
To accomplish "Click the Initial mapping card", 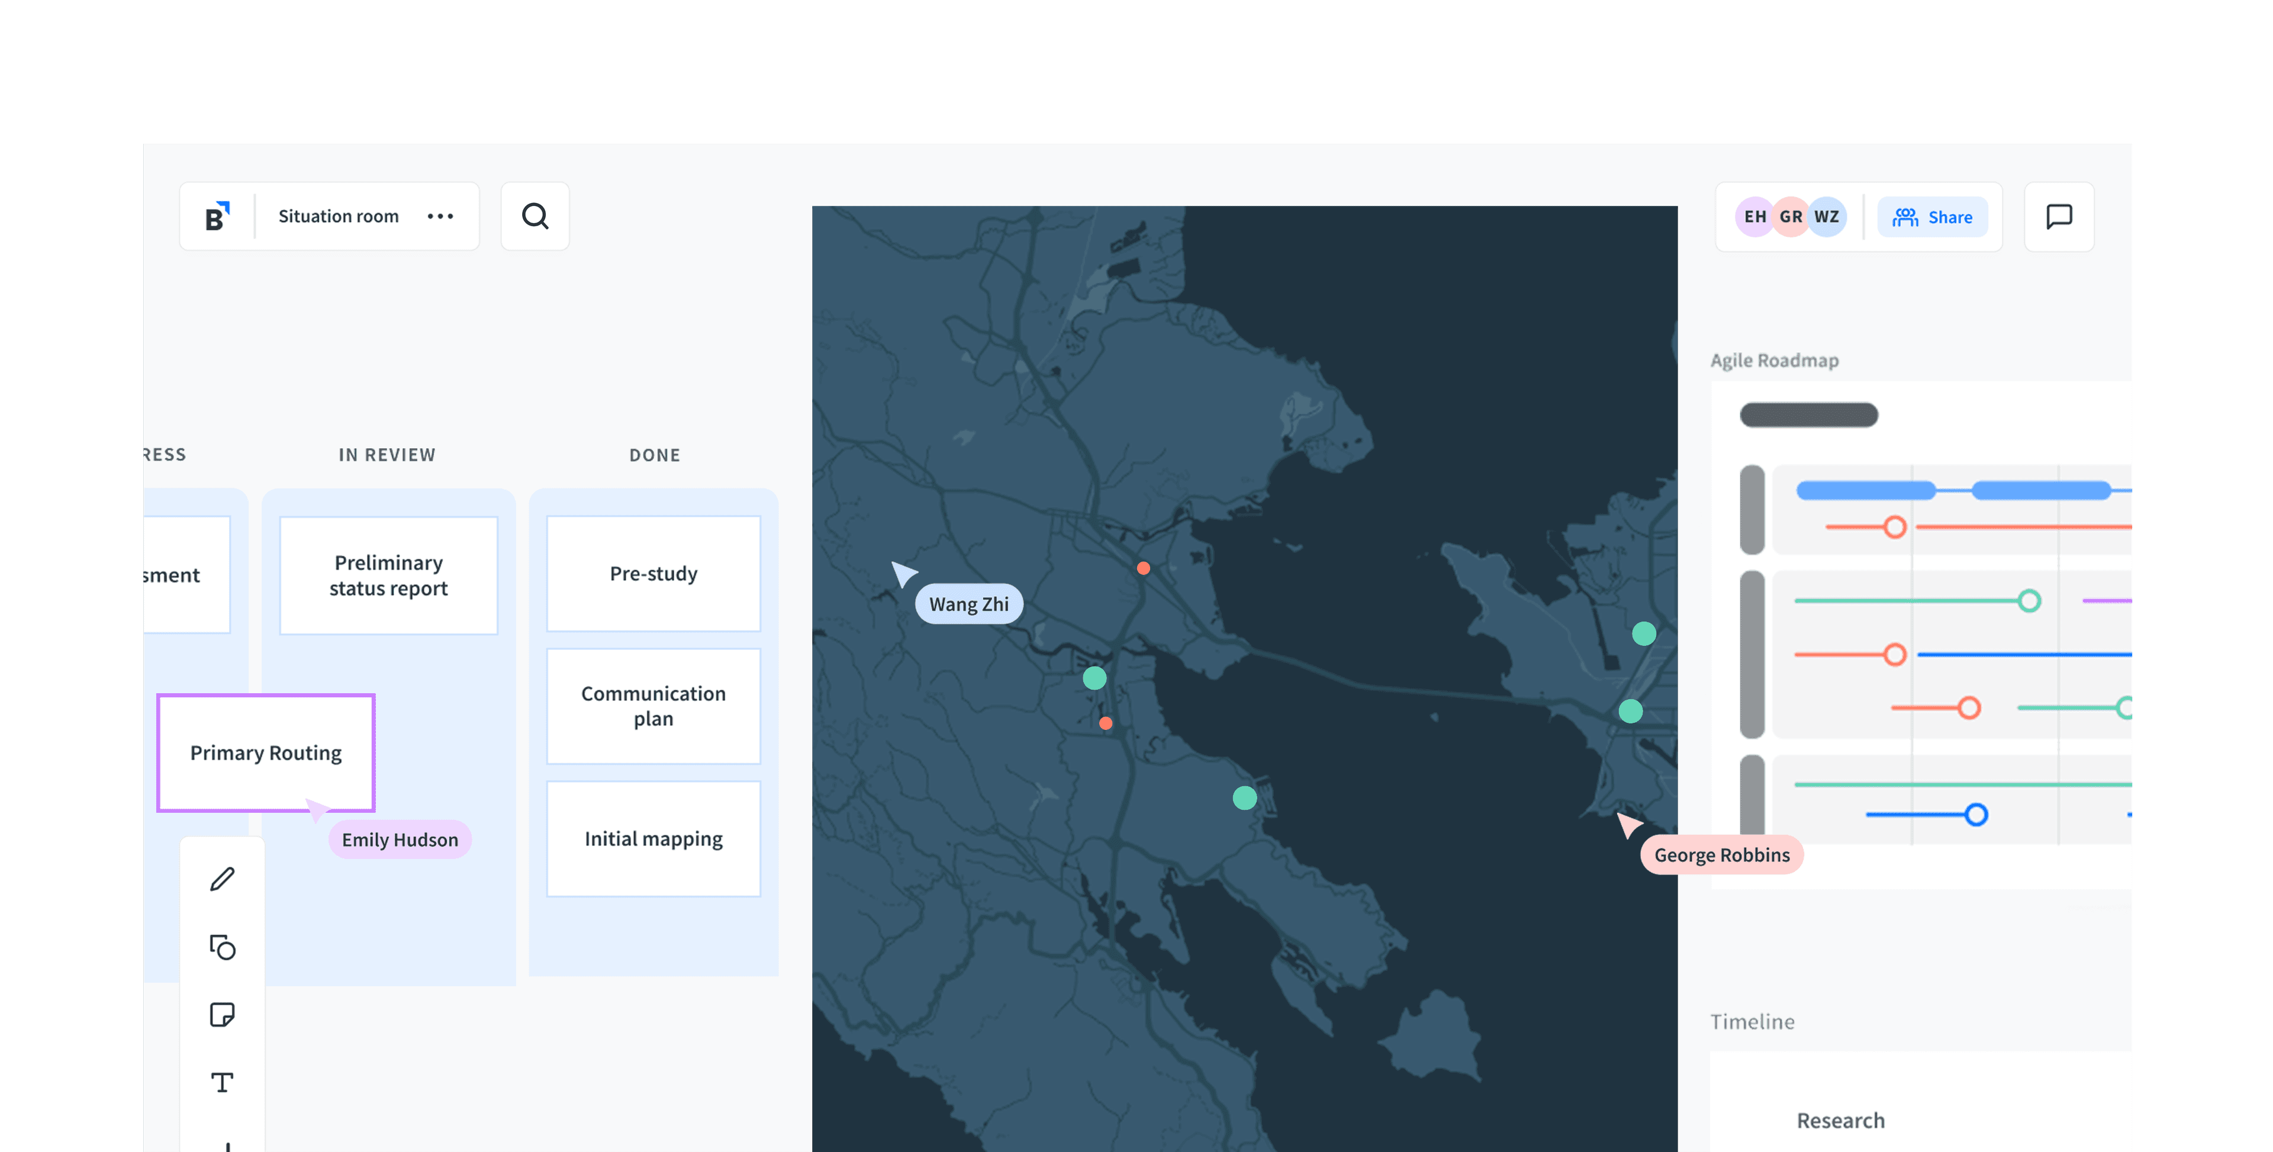I will point(653,839).
